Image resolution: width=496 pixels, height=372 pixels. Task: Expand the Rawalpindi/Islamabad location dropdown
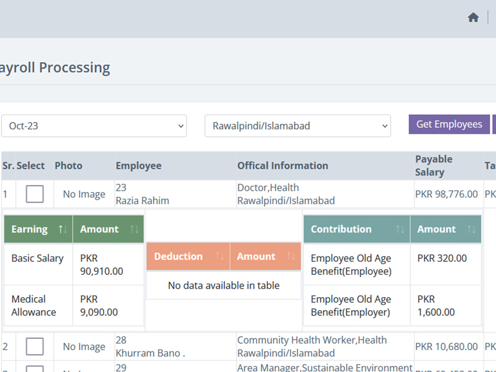click(298, 126)
